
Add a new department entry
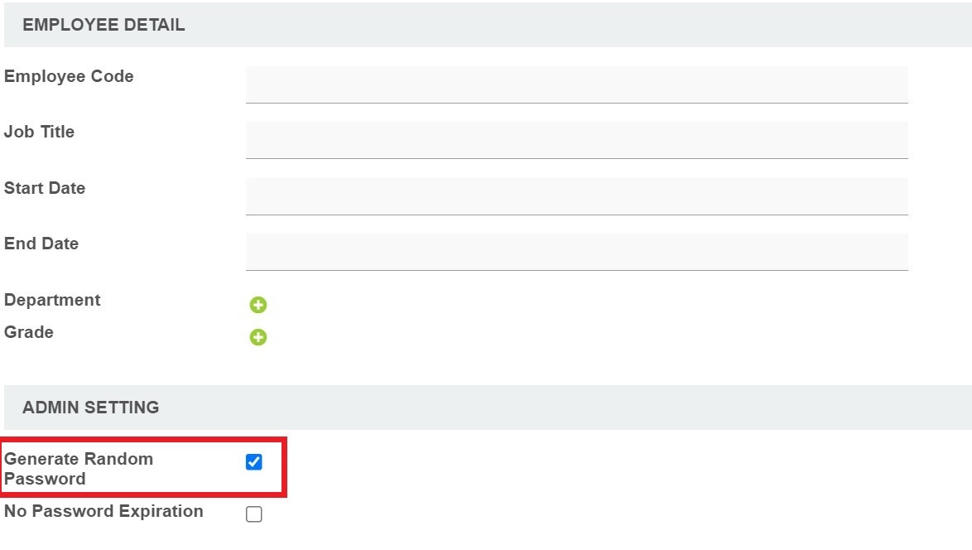(258, 305)
